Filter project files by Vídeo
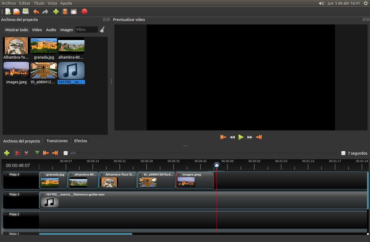 [37, 30]
